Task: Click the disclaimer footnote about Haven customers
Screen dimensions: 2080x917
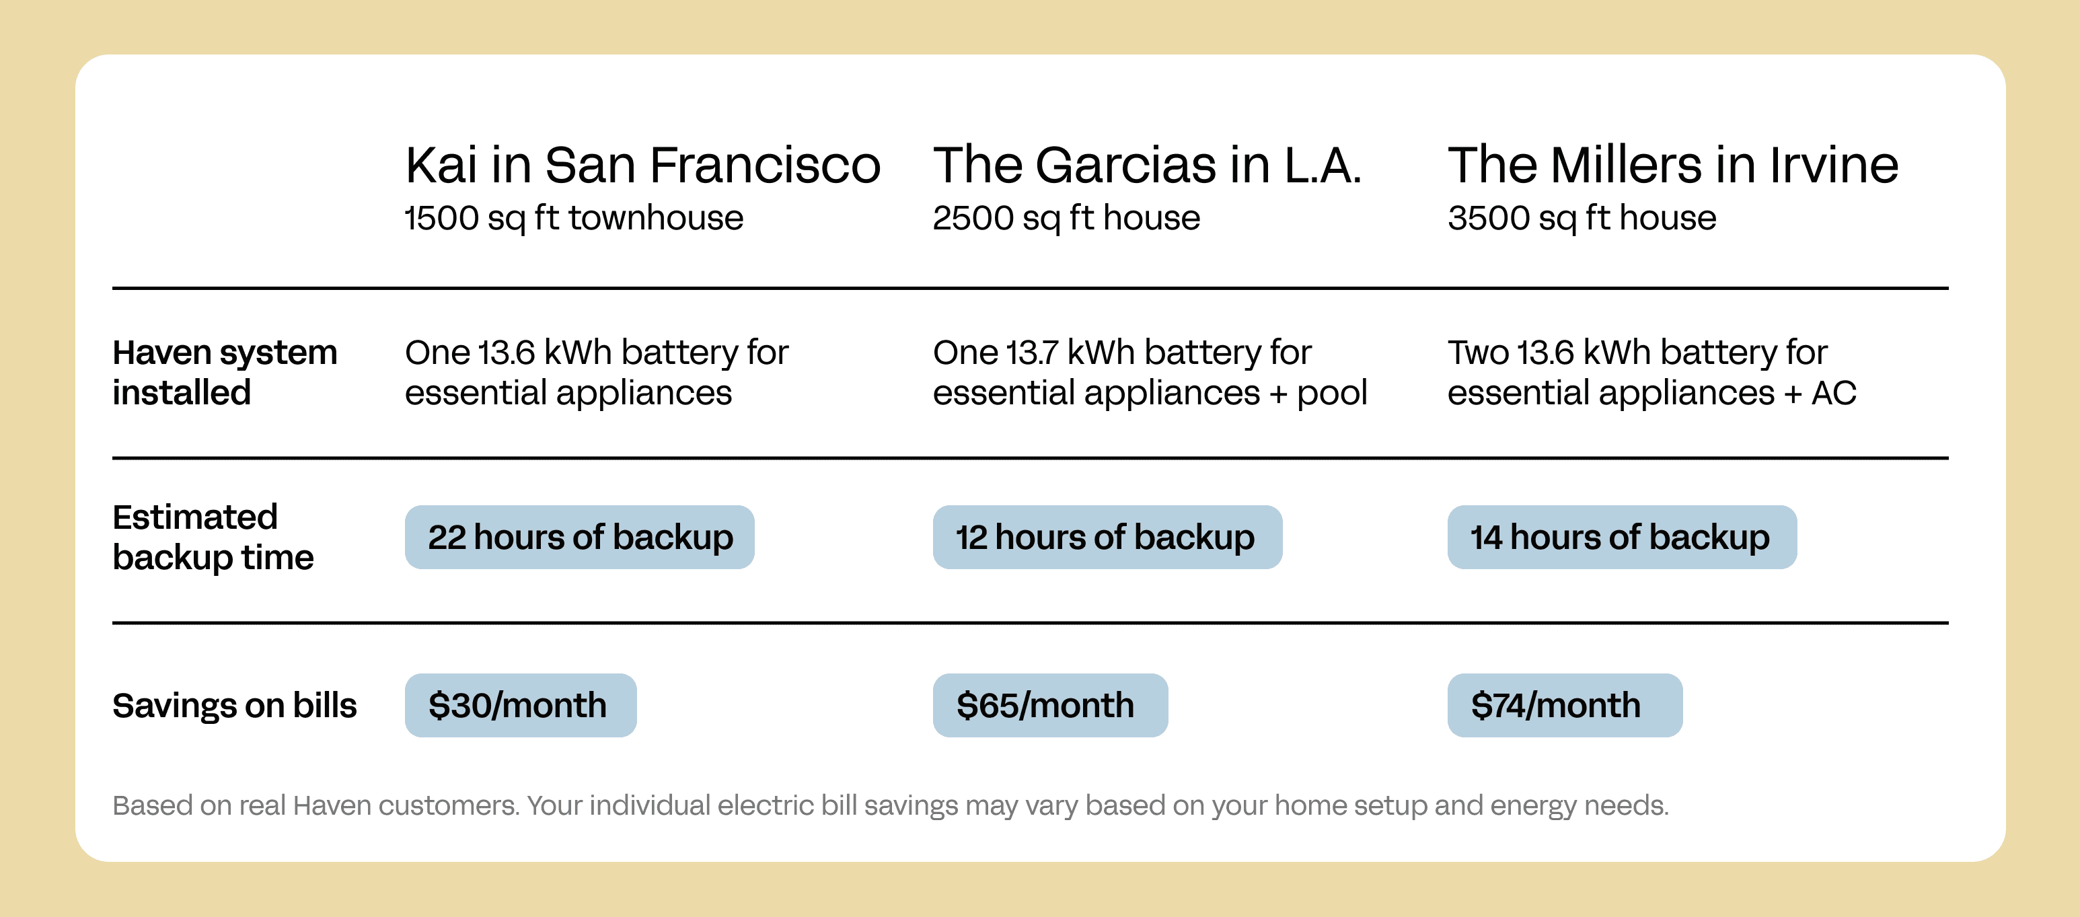Action: tap(890, 805)
